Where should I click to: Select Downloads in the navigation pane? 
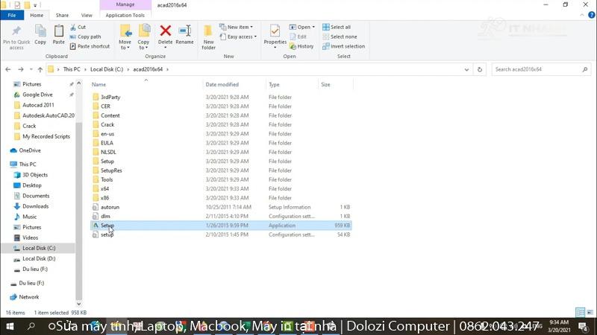(x=35, y=206)
